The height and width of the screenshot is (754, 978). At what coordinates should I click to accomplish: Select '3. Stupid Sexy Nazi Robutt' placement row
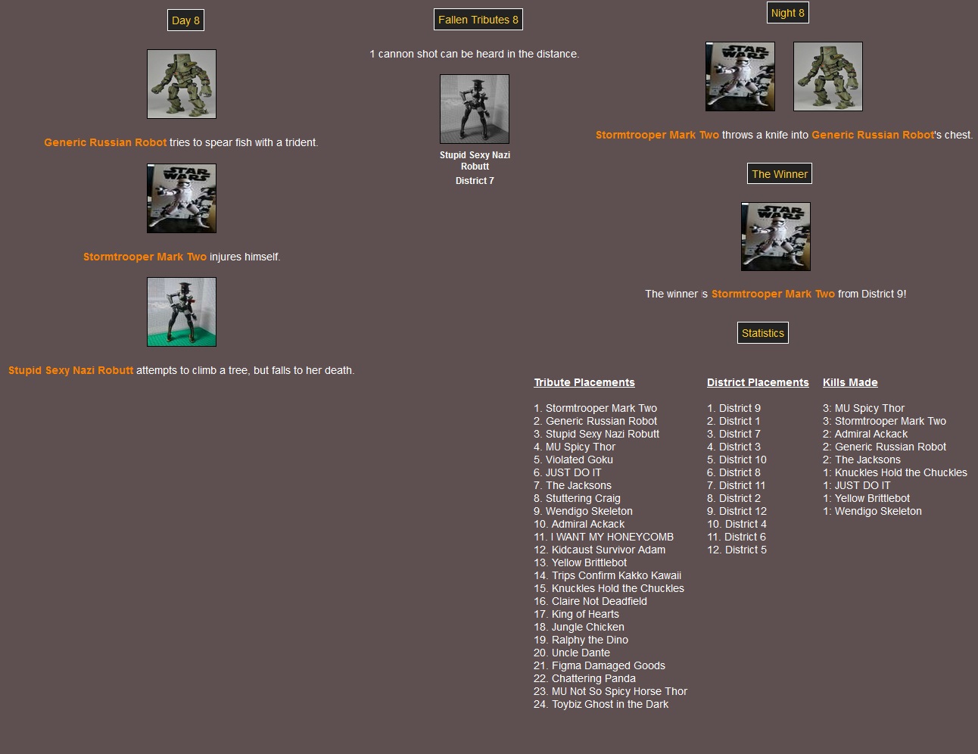click(x=596, y=434)
